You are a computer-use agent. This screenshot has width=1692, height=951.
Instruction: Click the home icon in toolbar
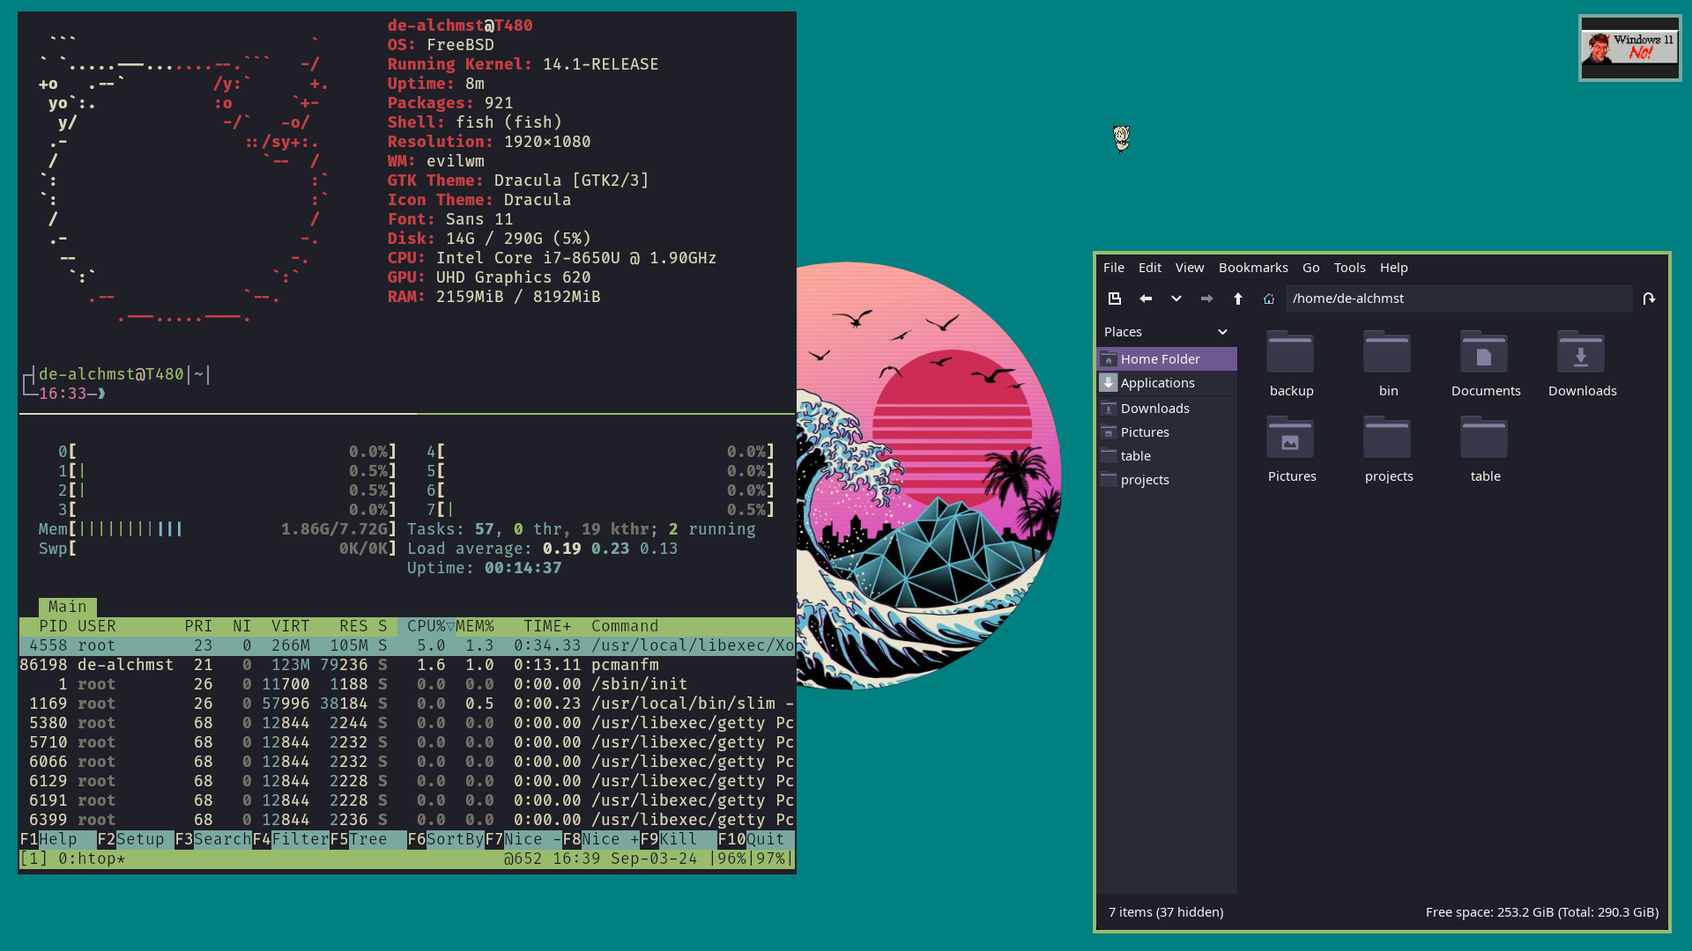pyautogui.click(x=1269, y=299)
